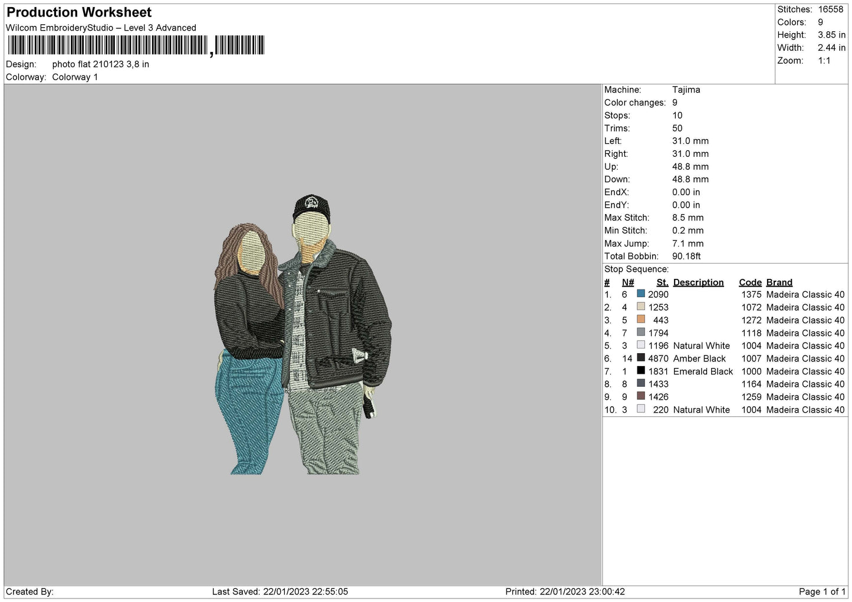
Task: Click the Amber Black color swatch
Action: click(x=641, y=358)
